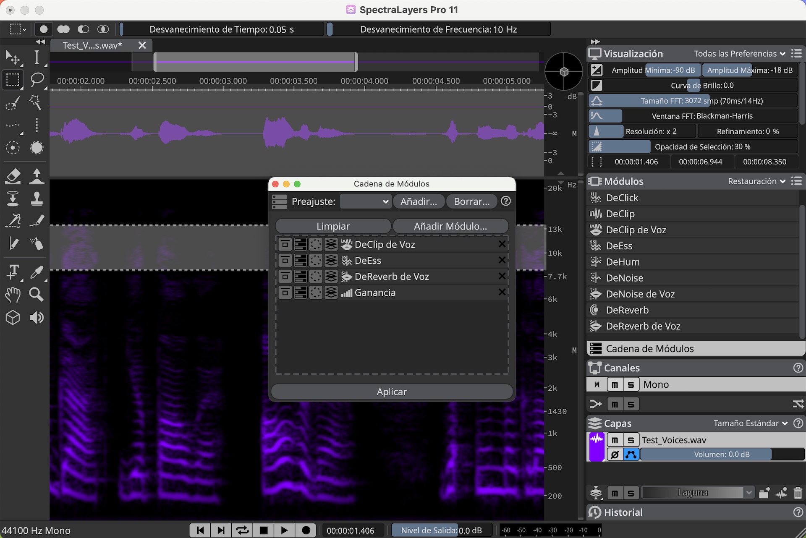Select the zoom magnifier tool

[37, 295]
